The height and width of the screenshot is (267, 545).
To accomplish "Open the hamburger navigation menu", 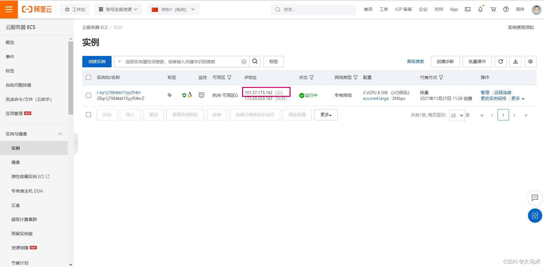I will click(9, 9).
